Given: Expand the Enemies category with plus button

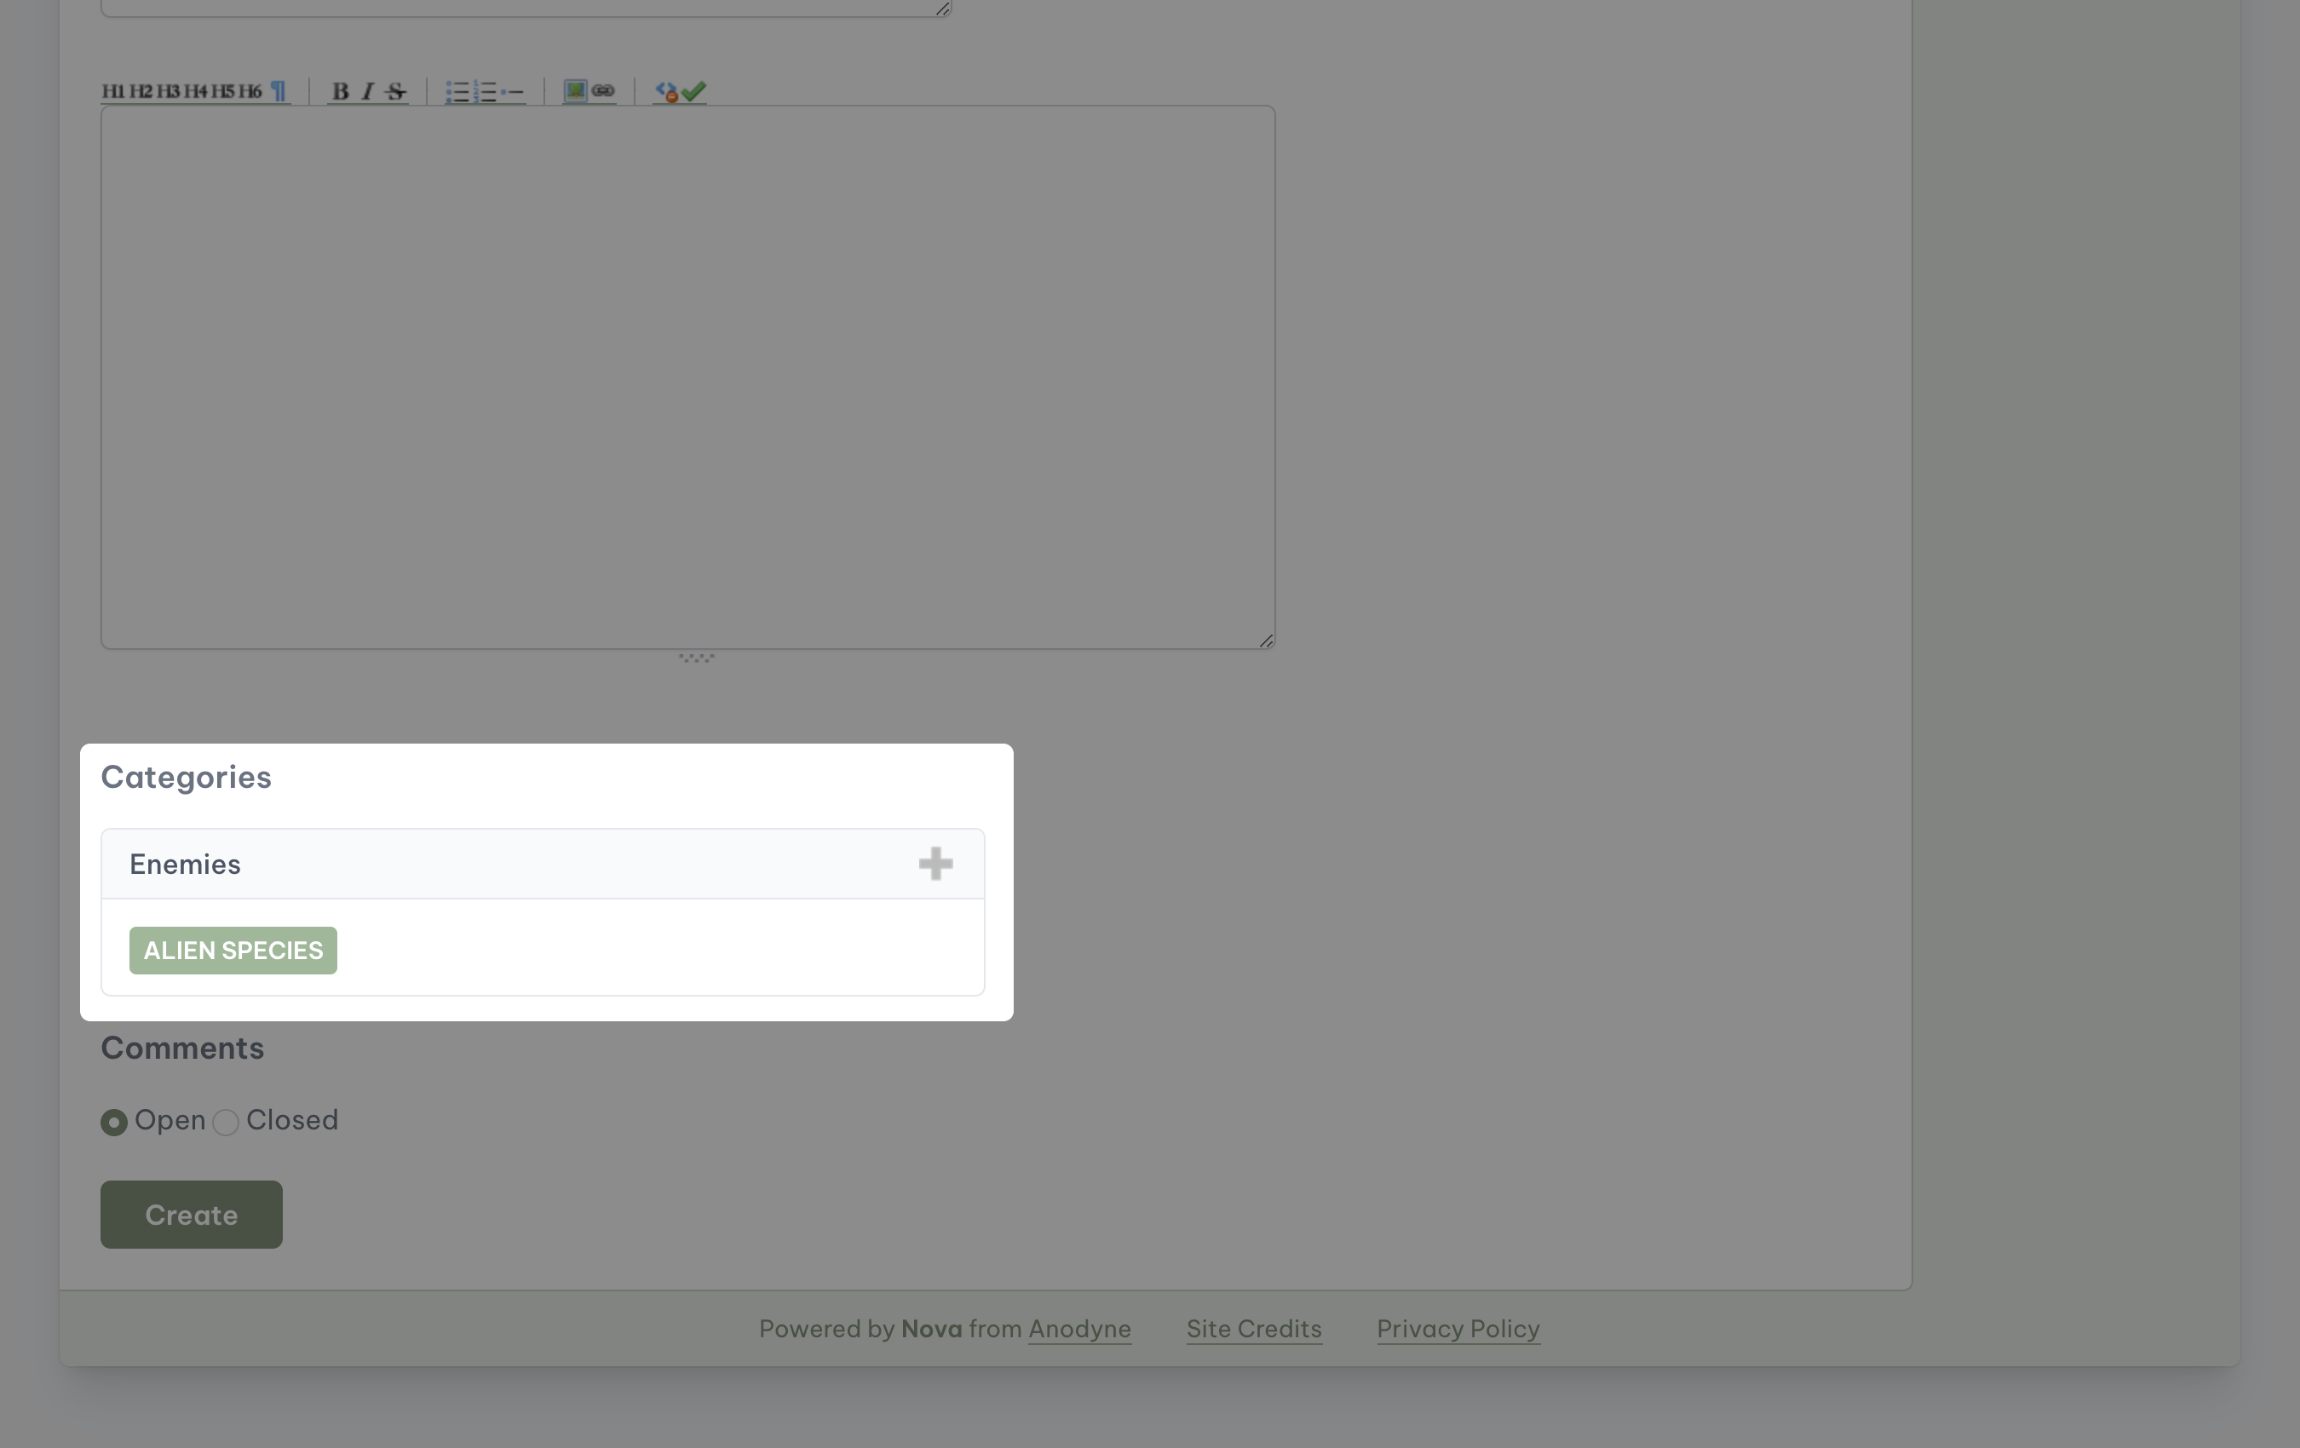Looking at the screenshot, I should pyautogui.click(x=935, y=865).
